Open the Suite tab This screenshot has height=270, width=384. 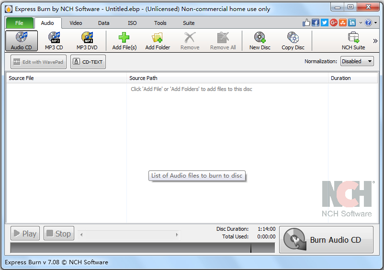(189, 23)
